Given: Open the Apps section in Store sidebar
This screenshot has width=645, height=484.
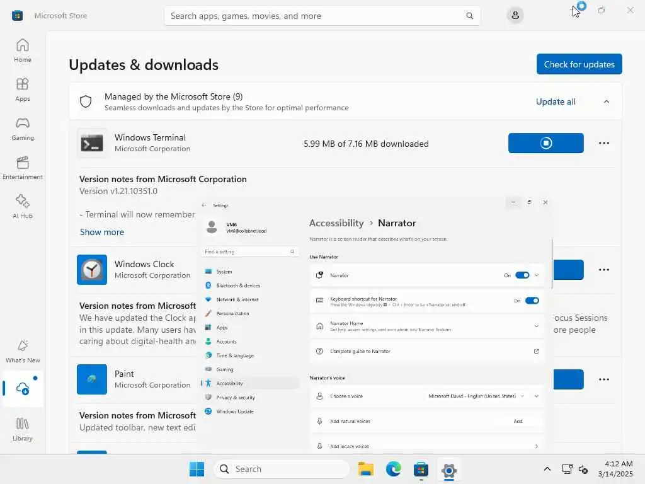Looking at the screenshot, I should click(x=23, y=89).
